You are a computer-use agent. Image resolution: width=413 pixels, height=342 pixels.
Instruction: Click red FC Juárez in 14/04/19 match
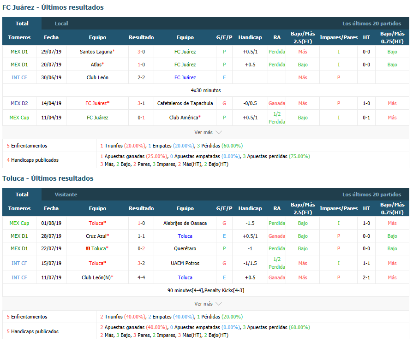pyautogui.click(x=96, y=103)
